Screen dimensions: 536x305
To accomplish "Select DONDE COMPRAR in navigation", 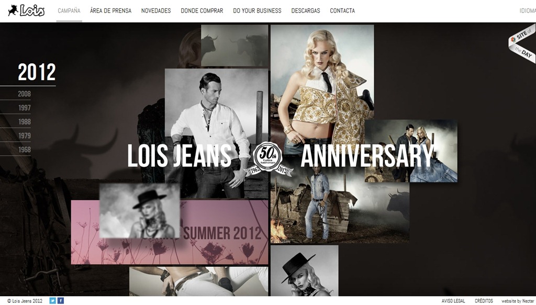I will coord(202,10).
